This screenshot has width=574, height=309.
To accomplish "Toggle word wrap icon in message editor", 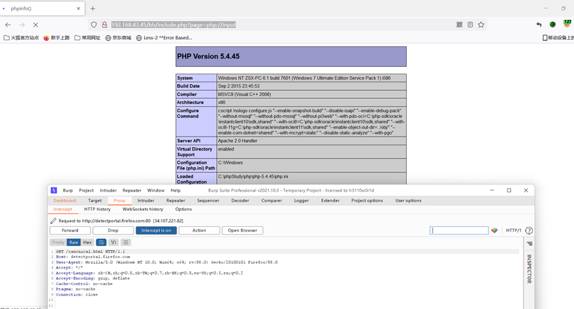I will tap(102, 243).
